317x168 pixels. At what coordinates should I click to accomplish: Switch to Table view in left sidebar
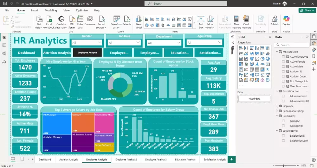4,45
